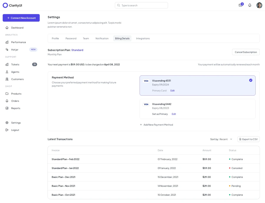This screenshot has width=265, height=203.
Task: Click the plus icon beside Add New Payment Method
Action: coord(141,125)
